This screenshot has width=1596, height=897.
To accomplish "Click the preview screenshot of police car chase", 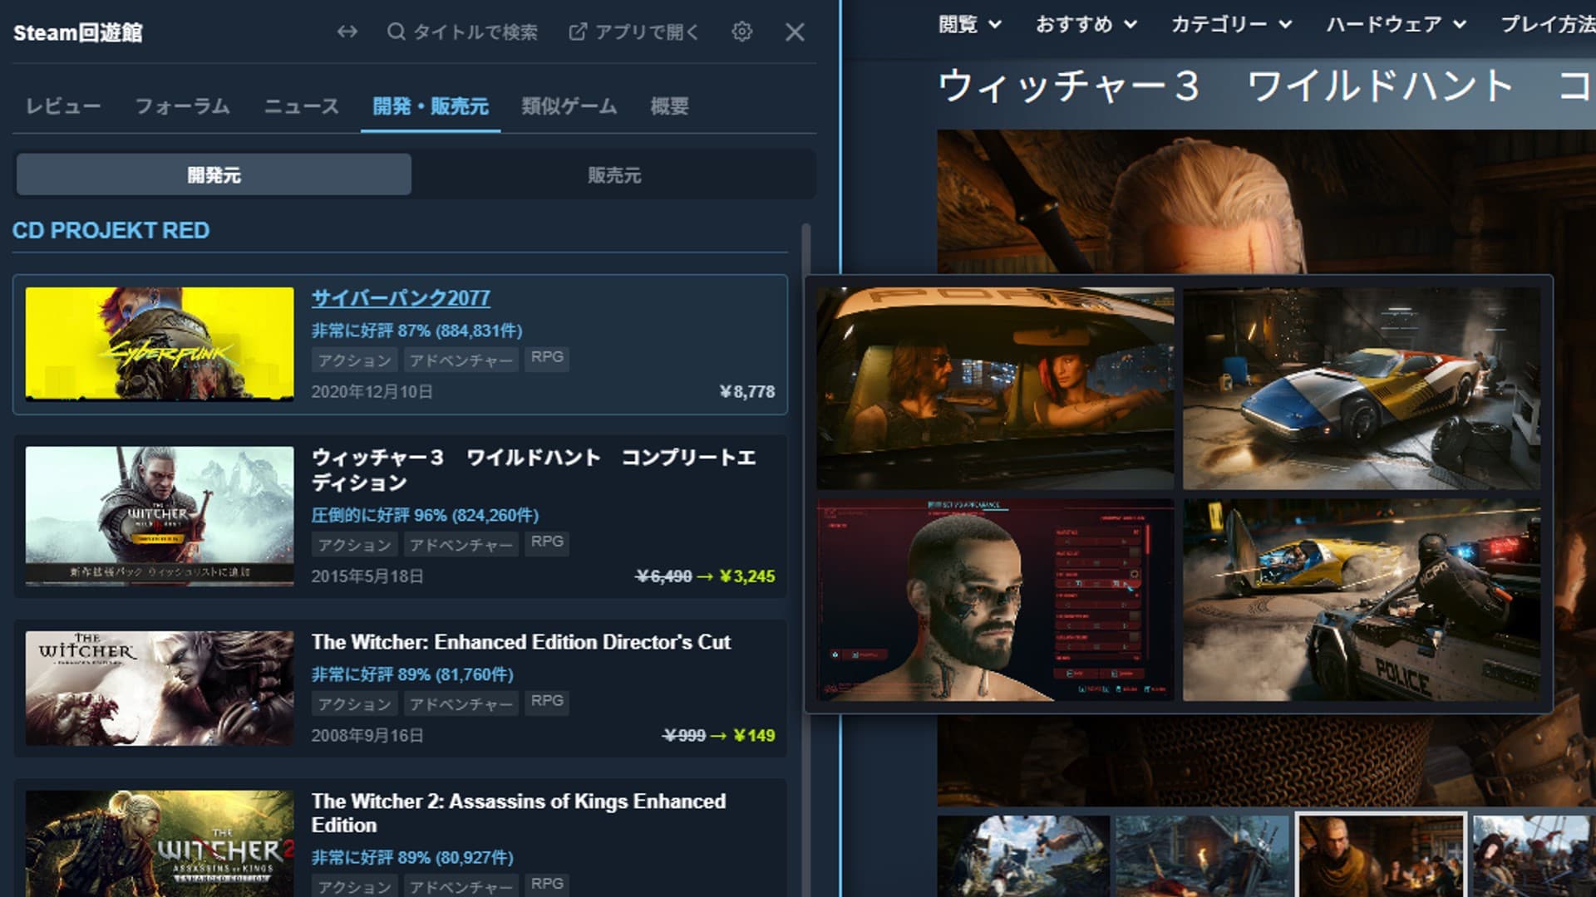I will click(1362, 600).
